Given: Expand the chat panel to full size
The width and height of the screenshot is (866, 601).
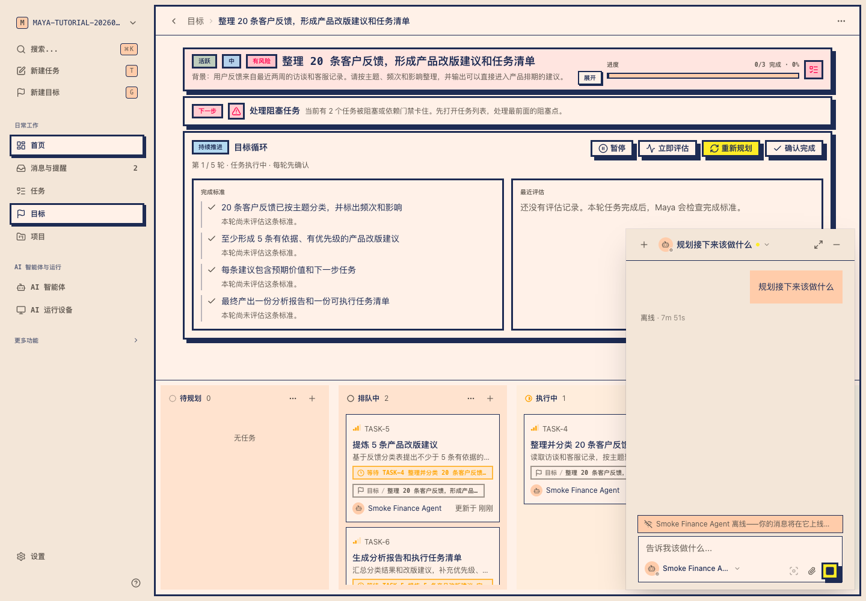Looking at the screenshot, I should pyautogui.click(x=818, y=245).
